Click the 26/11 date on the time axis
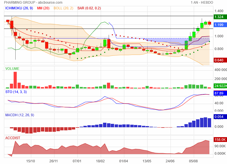227x164 pixels. tap(54, 161)
